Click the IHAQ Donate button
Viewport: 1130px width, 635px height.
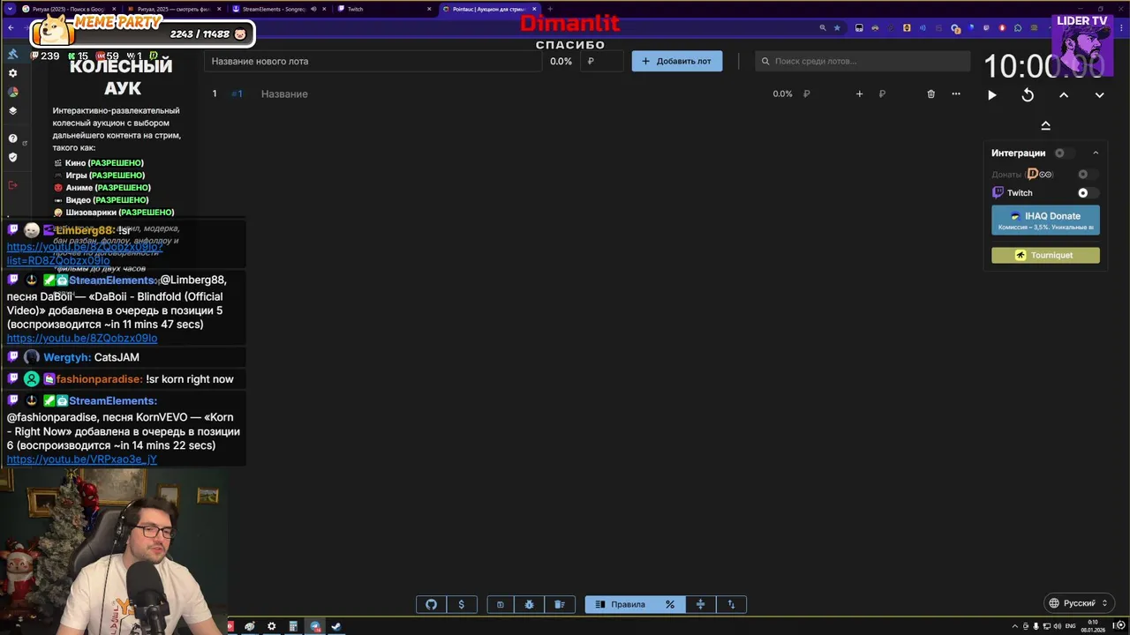(x=1045, y=220)
